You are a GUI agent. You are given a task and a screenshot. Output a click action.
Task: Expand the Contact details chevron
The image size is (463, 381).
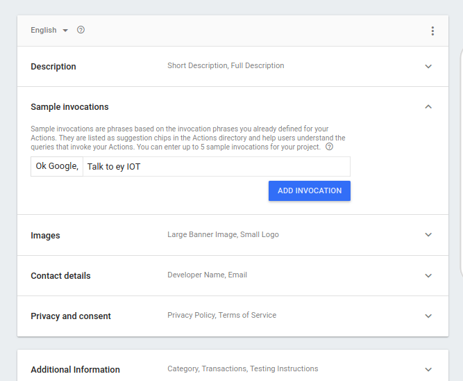point(428,275)
